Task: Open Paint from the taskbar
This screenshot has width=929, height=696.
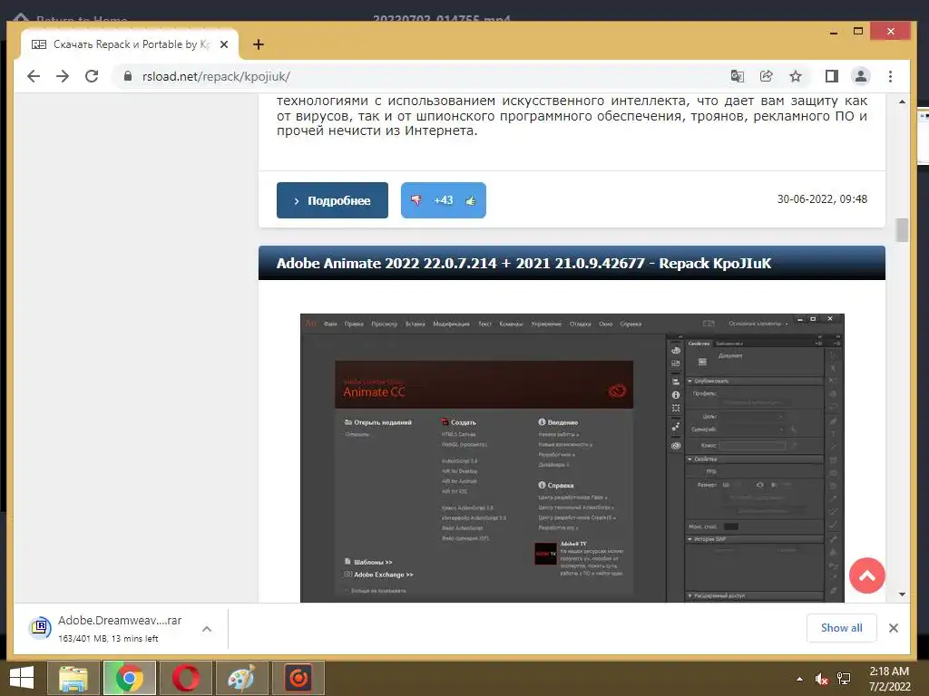Action: (241, 678)
